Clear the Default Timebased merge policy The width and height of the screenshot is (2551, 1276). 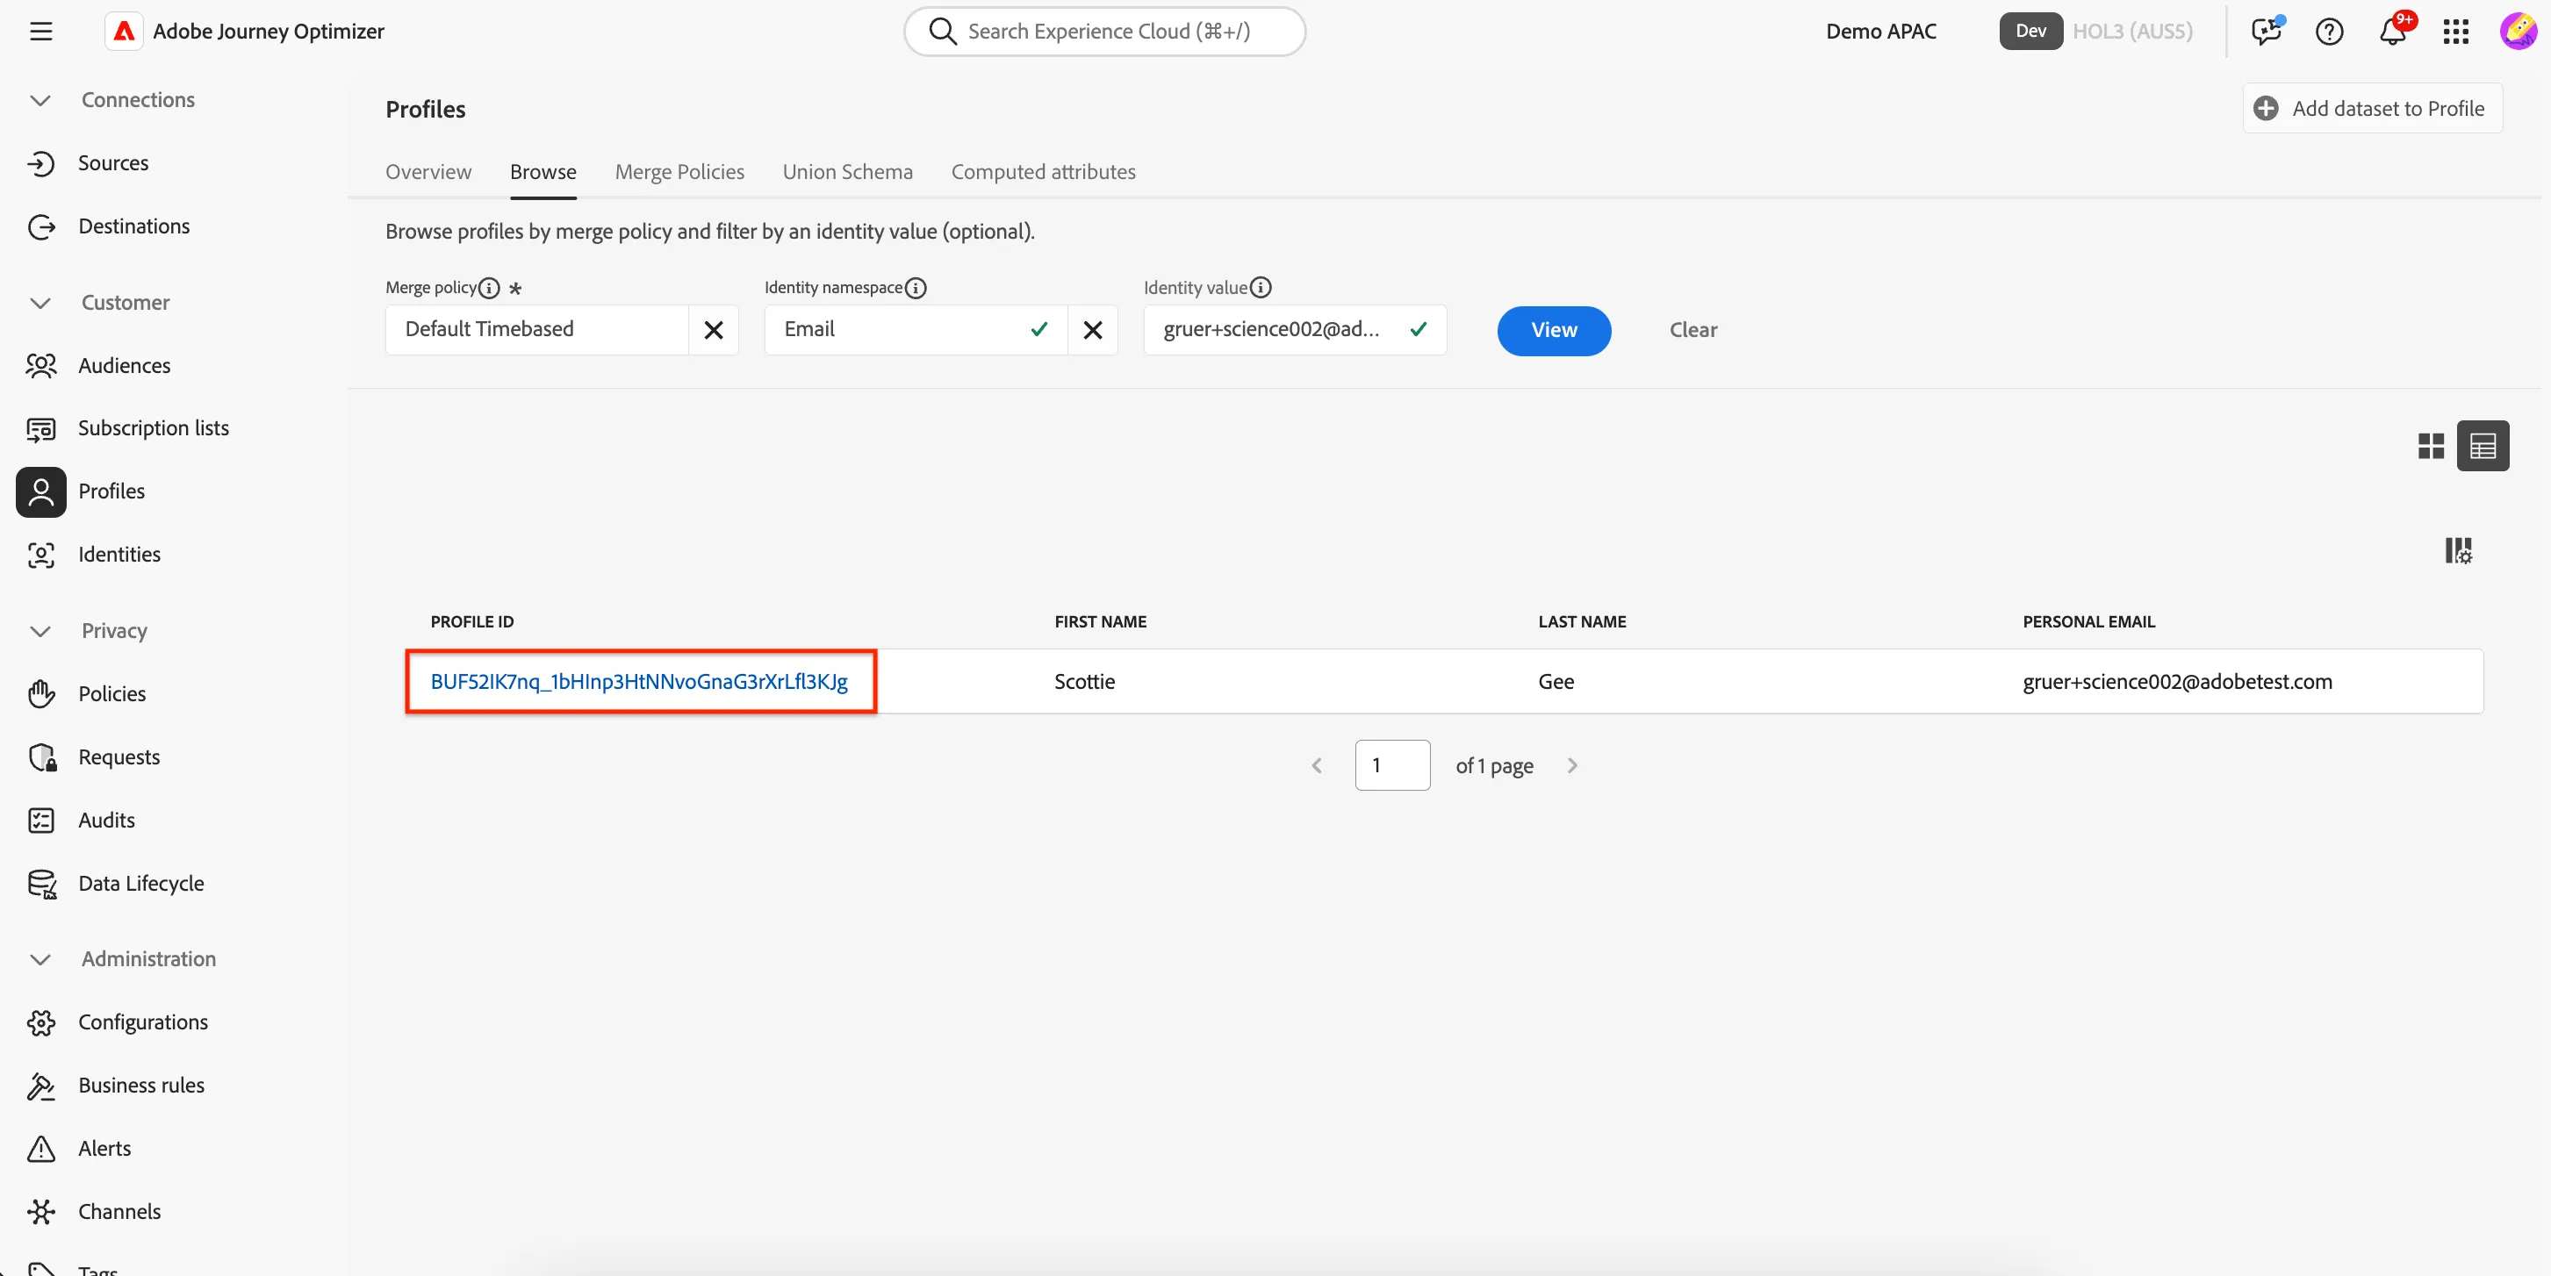[x=713, y=330]
